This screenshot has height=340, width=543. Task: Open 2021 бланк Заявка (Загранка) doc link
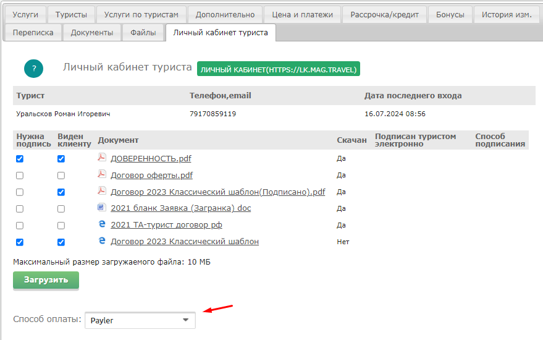[x=181, y=208]
